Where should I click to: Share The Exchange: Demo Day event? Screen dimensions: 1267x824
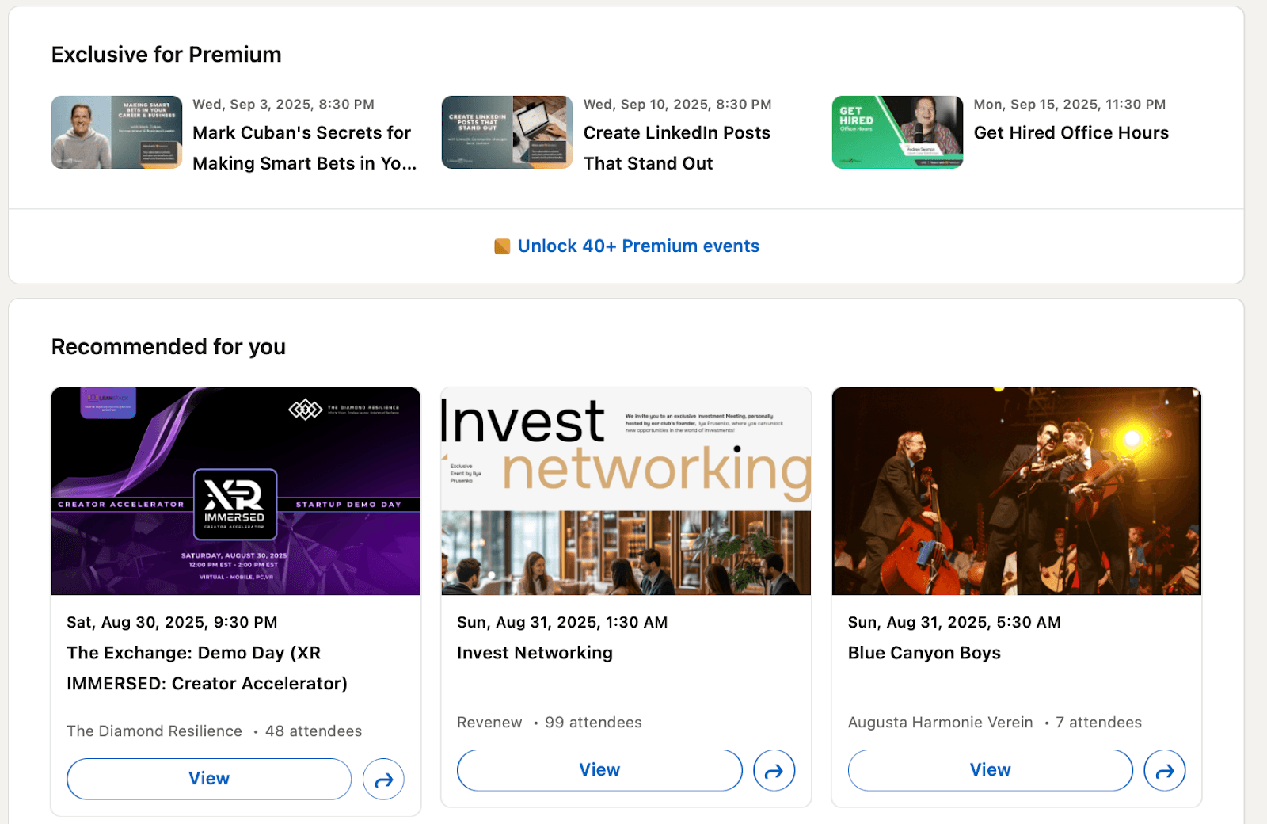383,779
